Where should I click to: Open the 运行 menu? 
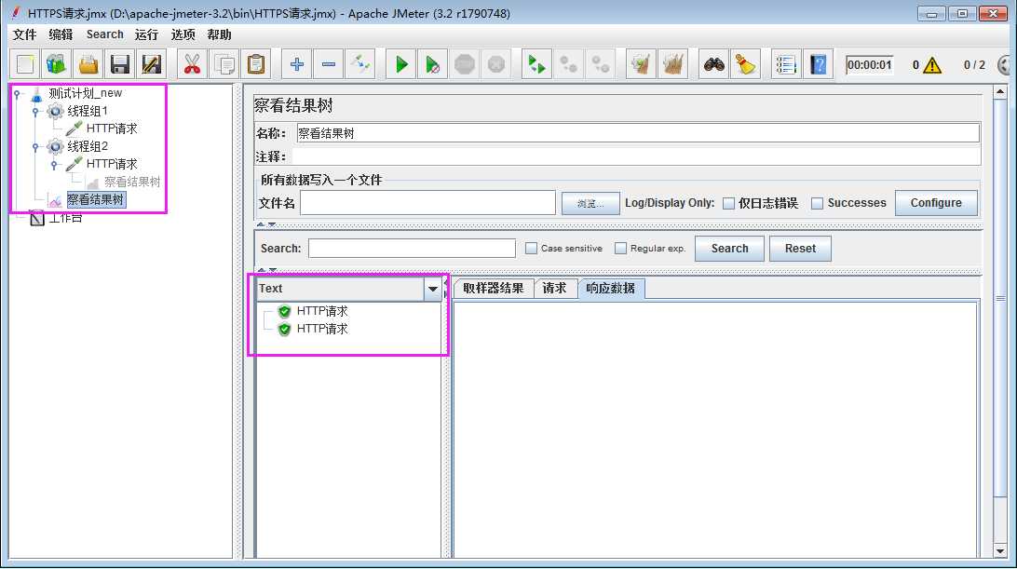point(146,34)
